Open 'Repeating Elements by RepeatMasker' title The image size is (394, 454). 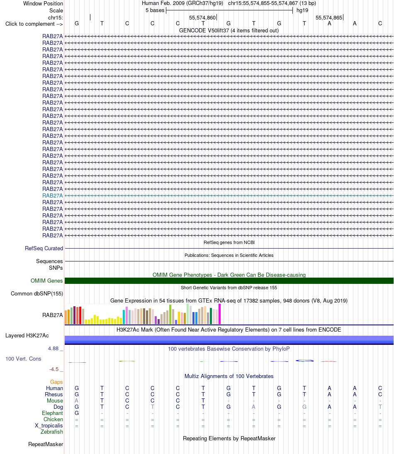pos(229,438)
